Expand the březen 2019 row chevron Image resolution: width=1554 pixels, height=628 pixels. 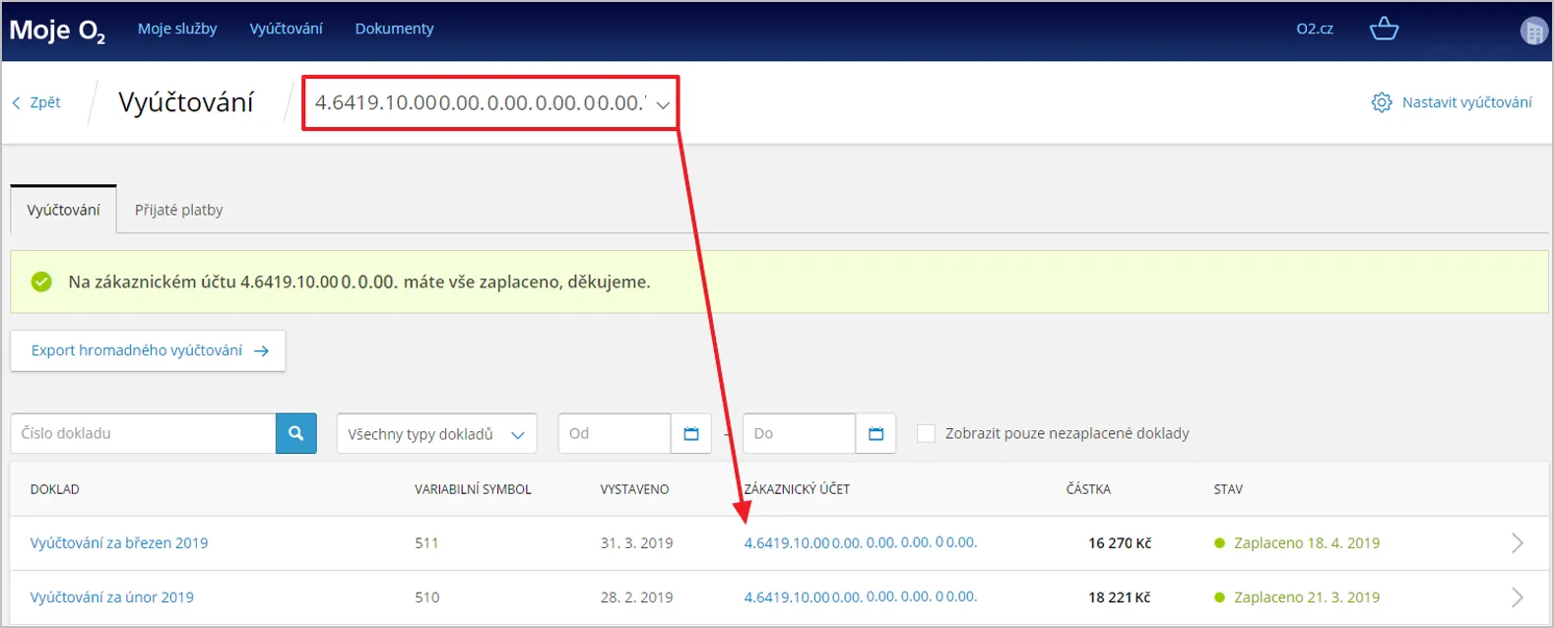(x=1517, y=542)
